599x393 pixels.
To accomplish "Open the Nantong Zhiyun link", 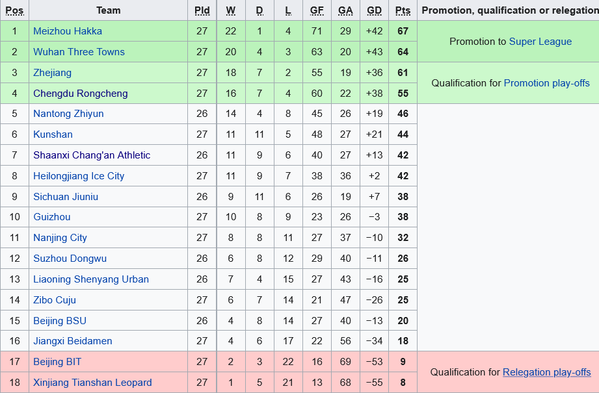I will pyautogui.click(x=68, y=114).
